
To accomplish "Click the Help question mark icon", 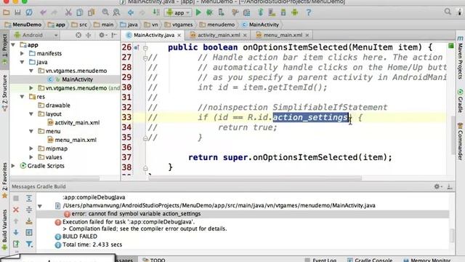I will pyautogui.click(x=309, y=12).
